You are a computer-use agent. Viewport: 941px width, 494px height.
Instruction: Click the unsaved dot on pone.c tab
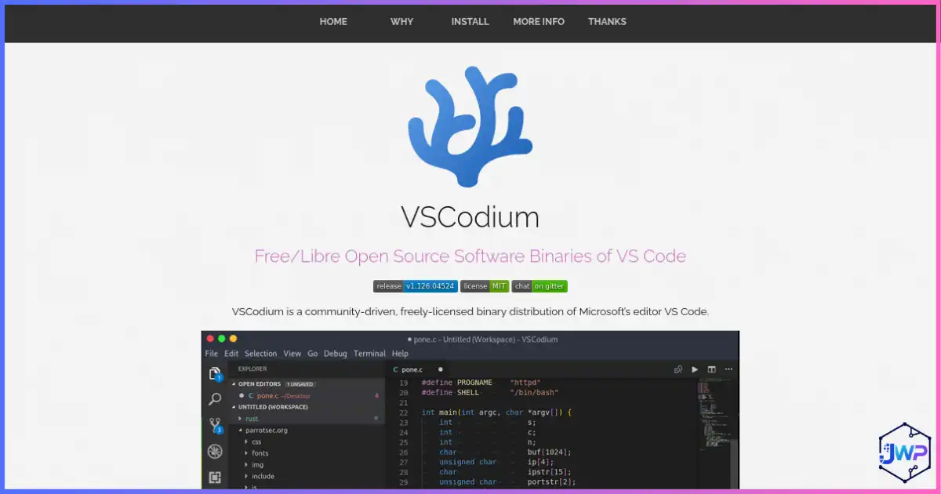[440, 369]
